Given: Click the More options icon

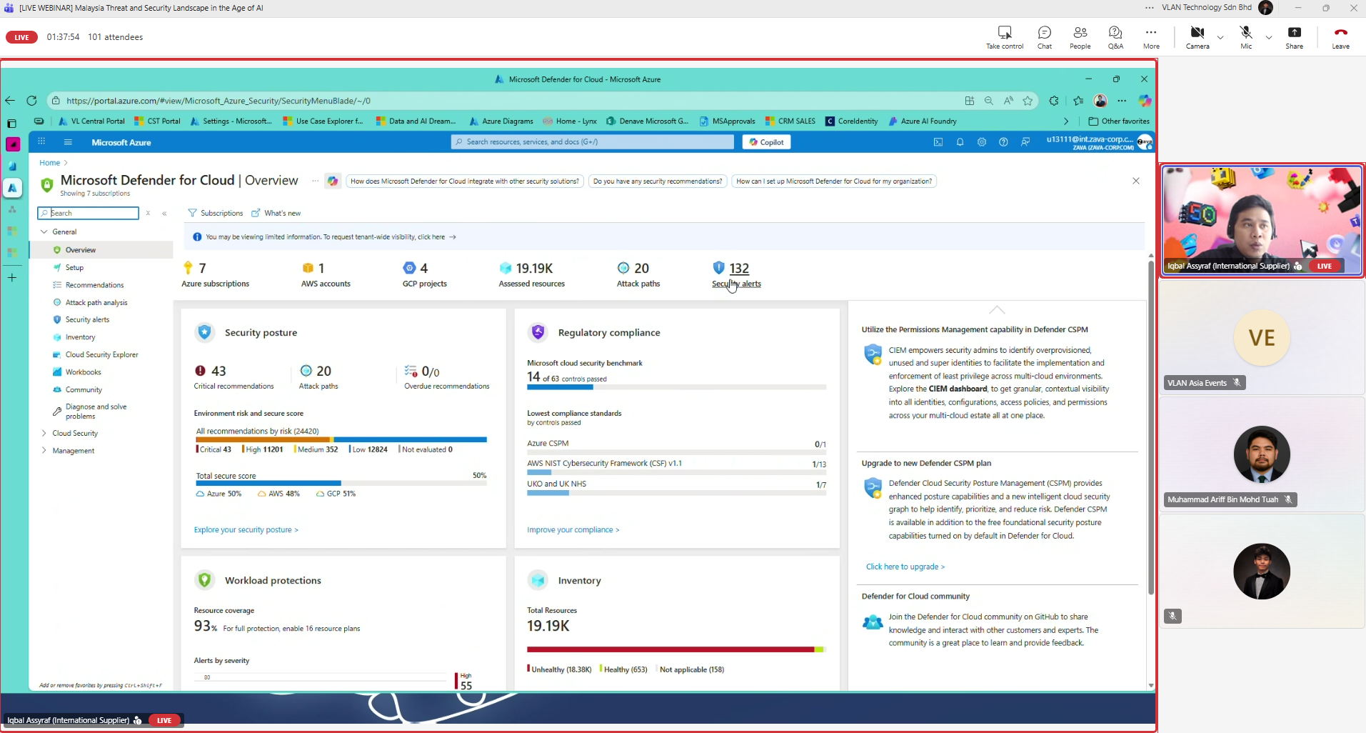Looking at the screenshot, I should pos(1151,34).
